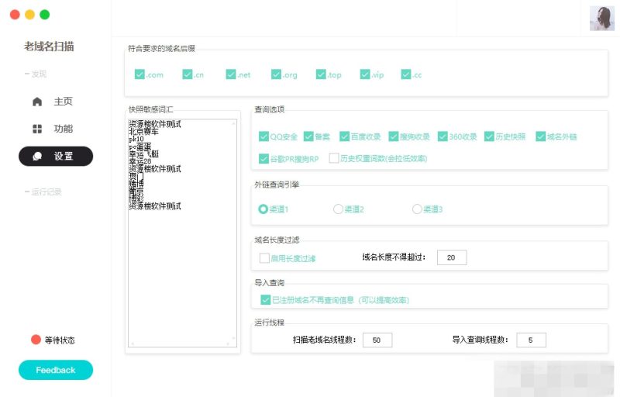Click the yellow minimize window dot
Viewport: 620px width, 397px height.
click(30, 15)
